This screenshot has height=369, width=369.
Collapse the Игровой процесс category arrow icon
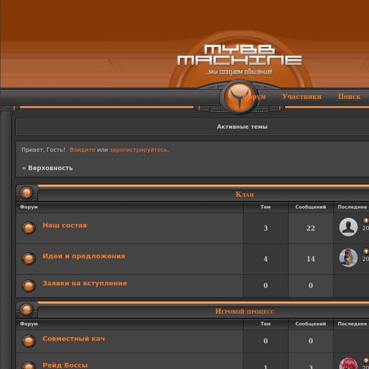pos(27,309)
